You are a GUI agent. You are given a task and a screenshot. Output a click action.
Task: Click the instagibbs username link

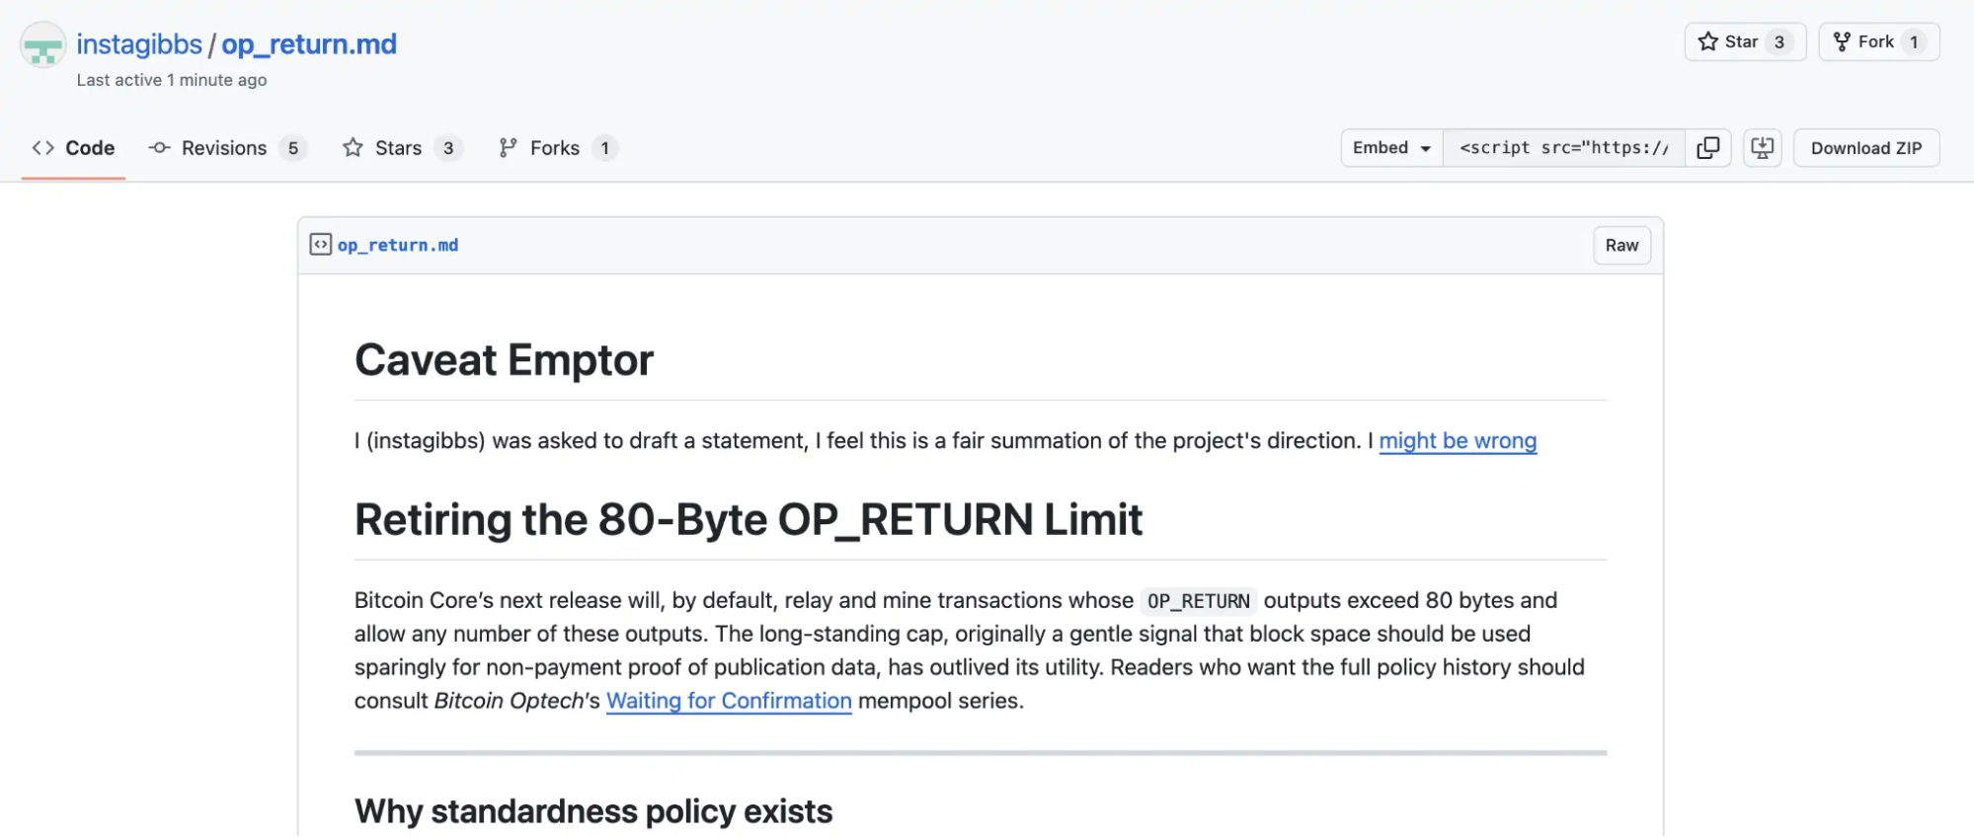coord(139,44)
